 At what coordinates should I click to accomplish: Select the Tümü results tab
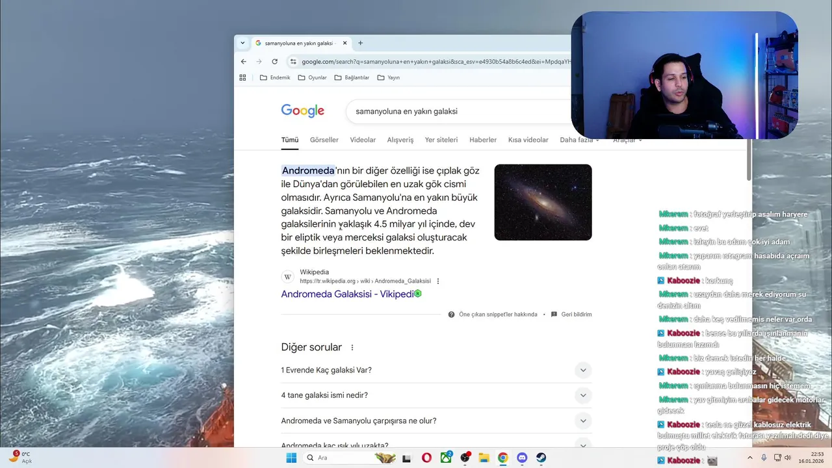[290, 140]
